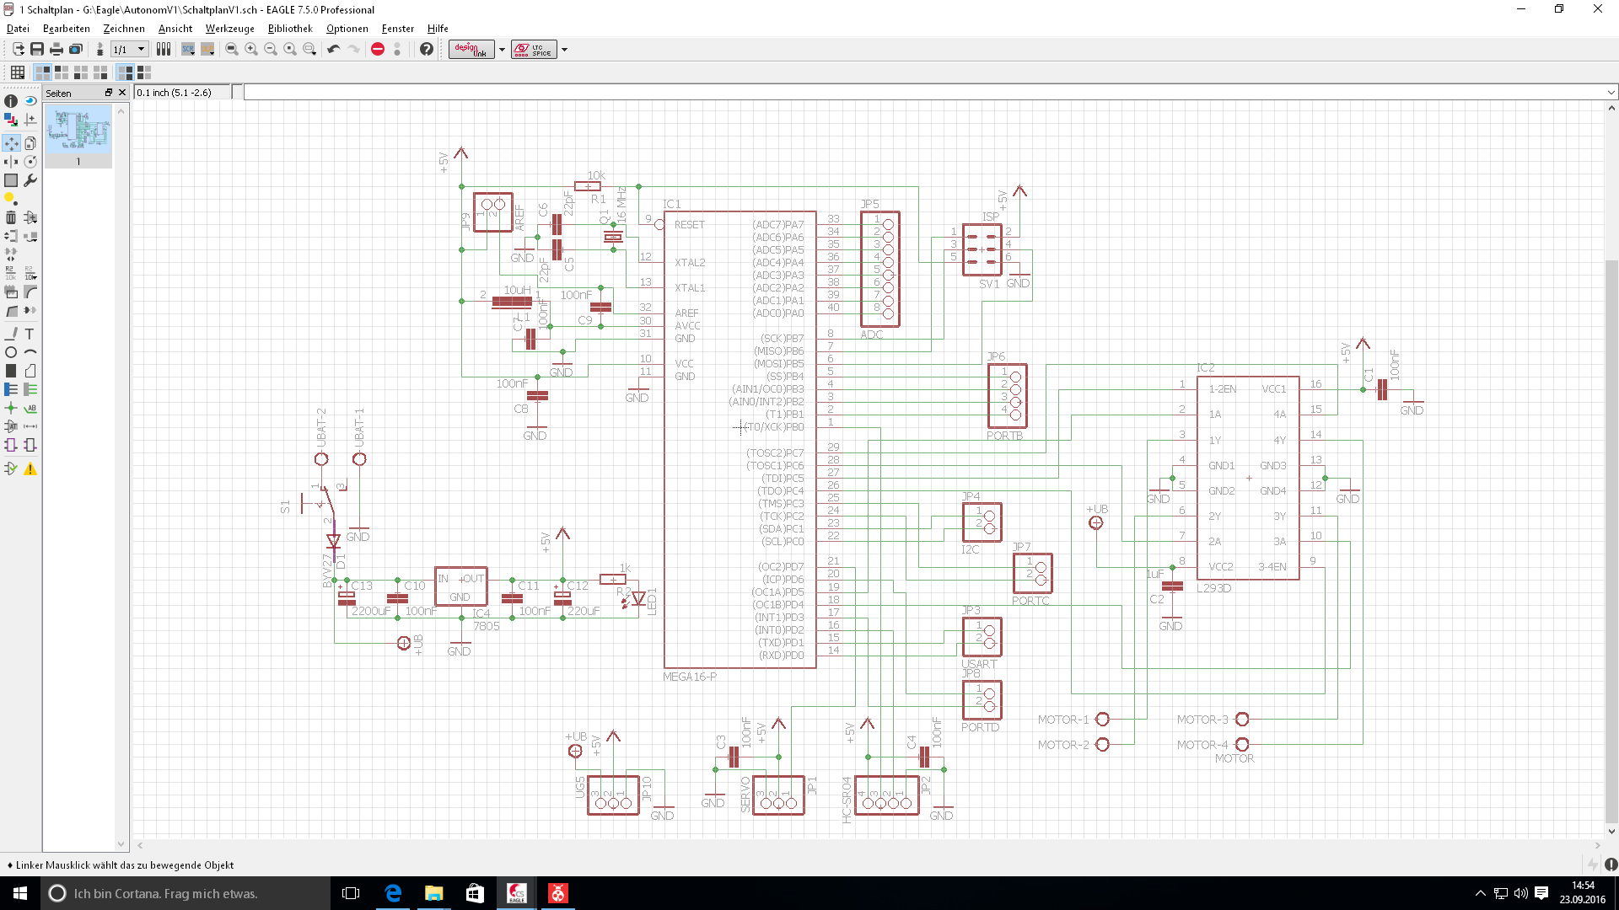Select the Text tool
This screenshot has width=1619, height=910.
[x=30, y=334]
